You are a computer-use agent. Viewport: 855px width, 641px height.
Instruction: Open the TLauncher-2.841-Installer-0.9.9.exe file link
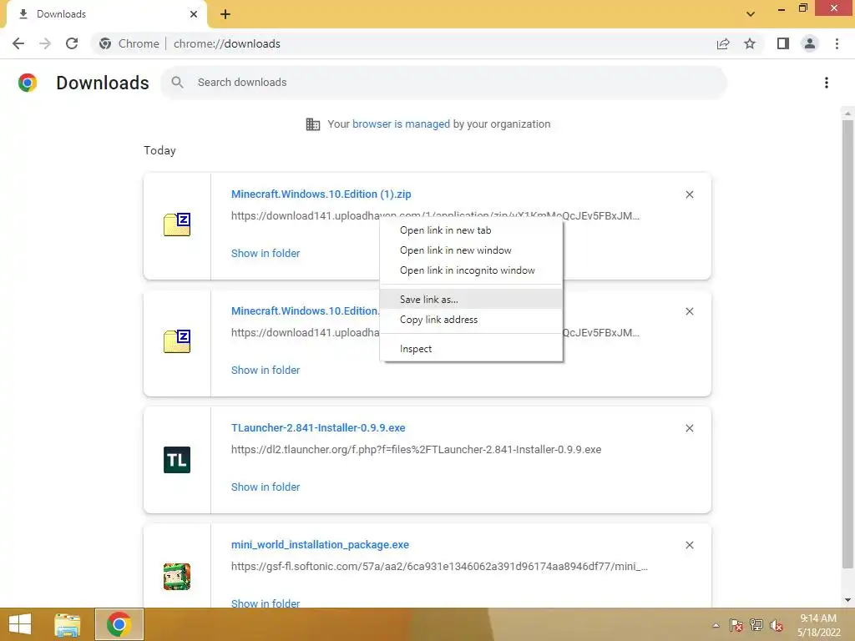318,428
